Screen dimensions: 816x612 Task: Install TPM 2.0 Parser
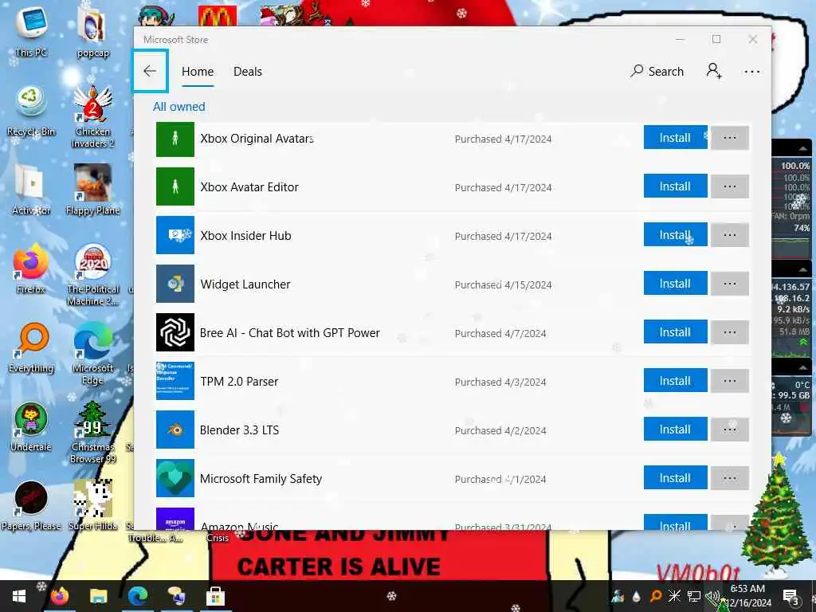pos(675,380)
